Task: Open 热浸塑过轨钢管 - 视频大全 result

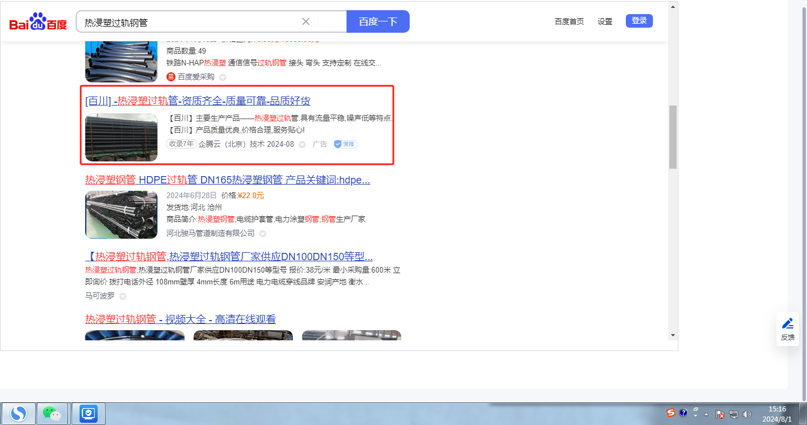Action: click(x=181, y=319)
